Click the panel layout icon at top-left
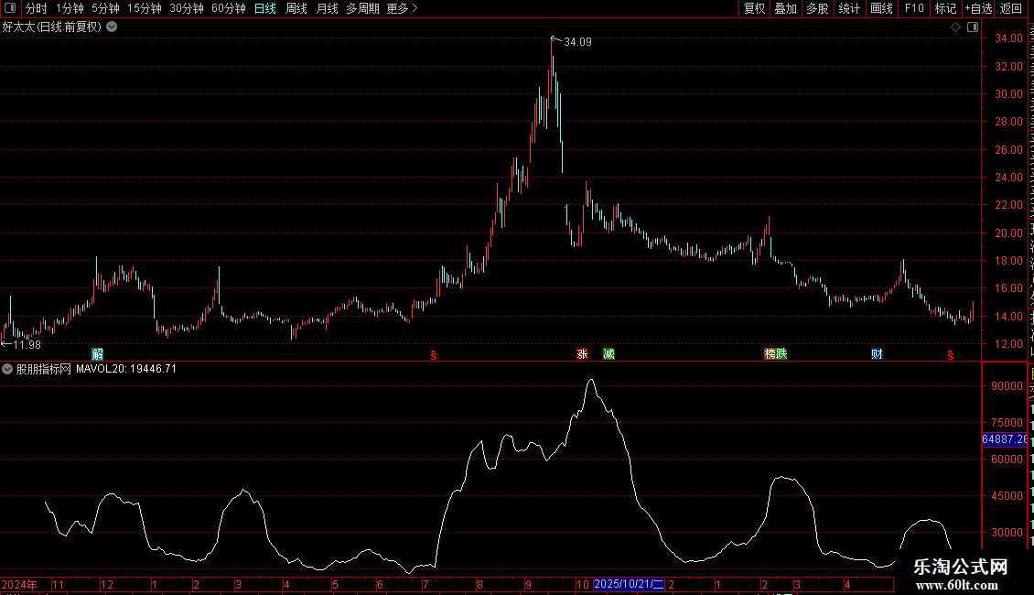The width and height of the screenshot is (1034, 595). pyautogui.click(x=10, y=8)
